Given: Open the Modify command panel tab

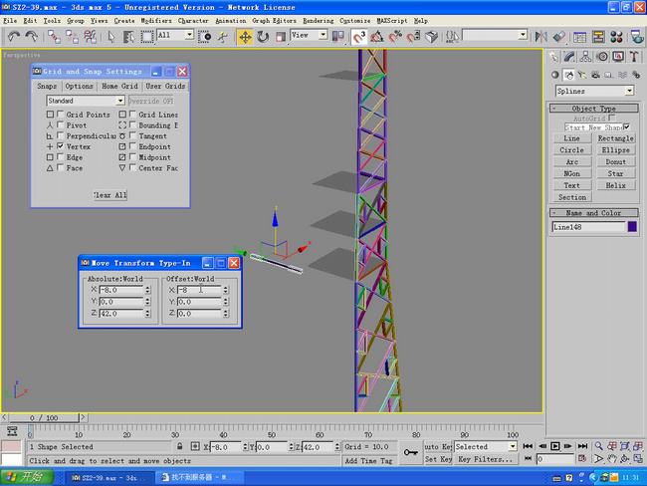Looking at the screenshot, I should pos(569,56).
